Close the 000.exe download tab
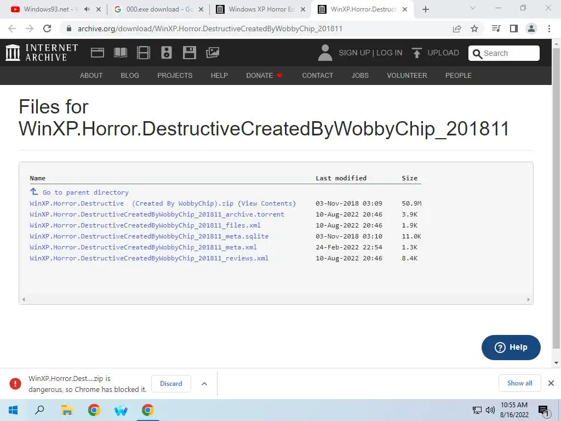This screenshot has height=421, width=561. (201, 9)
